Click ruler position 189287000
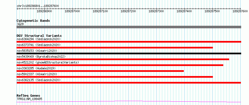Screen dimensions: 249x105 (x=72, y=11)
